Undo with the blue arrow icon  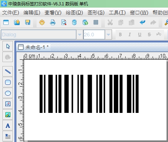[143, 22]
